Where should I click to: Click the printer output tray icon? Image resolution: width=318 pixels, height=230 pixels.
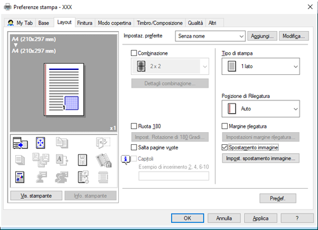20,143
